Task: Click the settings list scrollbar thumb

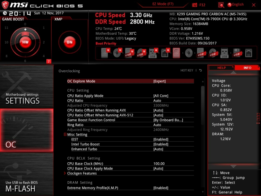Action: (203, 105)
